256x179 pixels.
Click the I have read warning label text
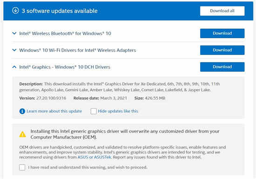click(88, 167)
